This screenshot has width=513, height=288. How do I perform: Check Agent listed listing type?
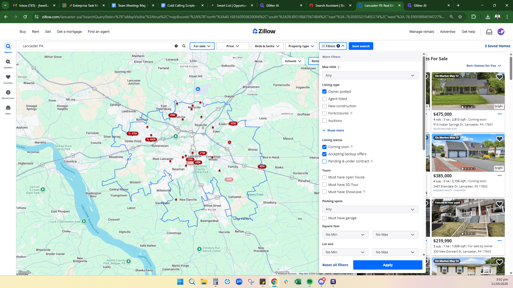(x=324, y=99)
